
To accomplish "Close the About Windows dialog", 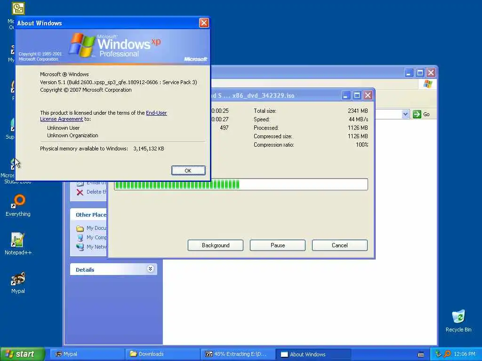I will click(204, 23).
